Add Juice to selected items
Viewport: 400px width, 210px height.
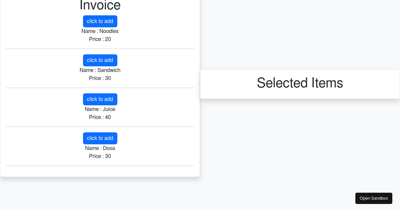100,99
